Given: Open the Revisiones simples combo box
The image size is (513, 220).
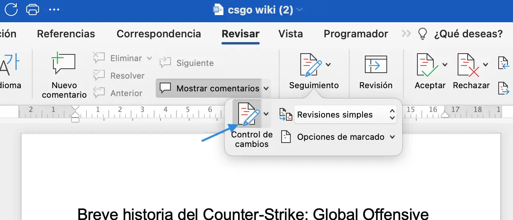Looking at the screenshot, I should [x=346, y=115].
